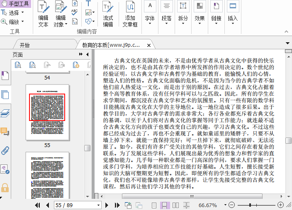
Task: Switch to facing pages view
Action: pyautogui.click(x=175, y=205)
